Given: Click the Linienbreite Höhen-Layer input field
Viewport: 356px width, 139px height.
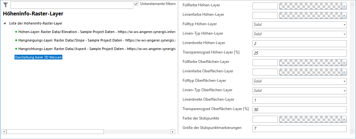Looking at the screenshot, I should pyautogui.click(x=299, y=43).
